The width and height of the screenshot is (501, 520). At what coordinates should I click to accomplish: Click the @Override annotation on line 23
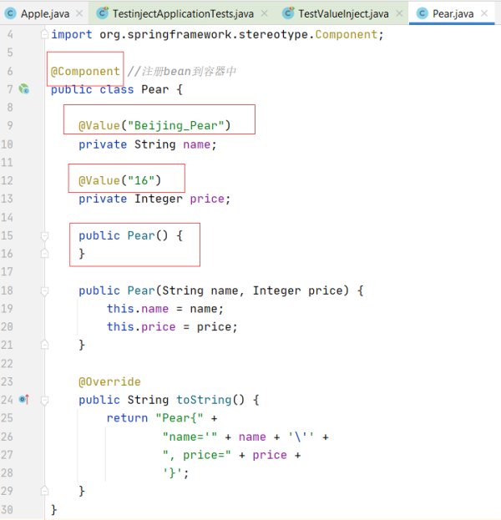[x=109, y=381]
